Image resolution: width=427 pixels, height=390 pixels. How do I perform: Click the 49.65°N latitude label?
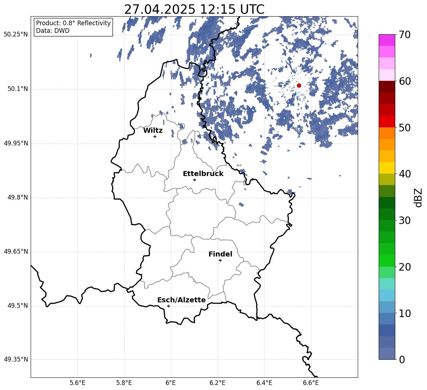(x=16, y=251)
